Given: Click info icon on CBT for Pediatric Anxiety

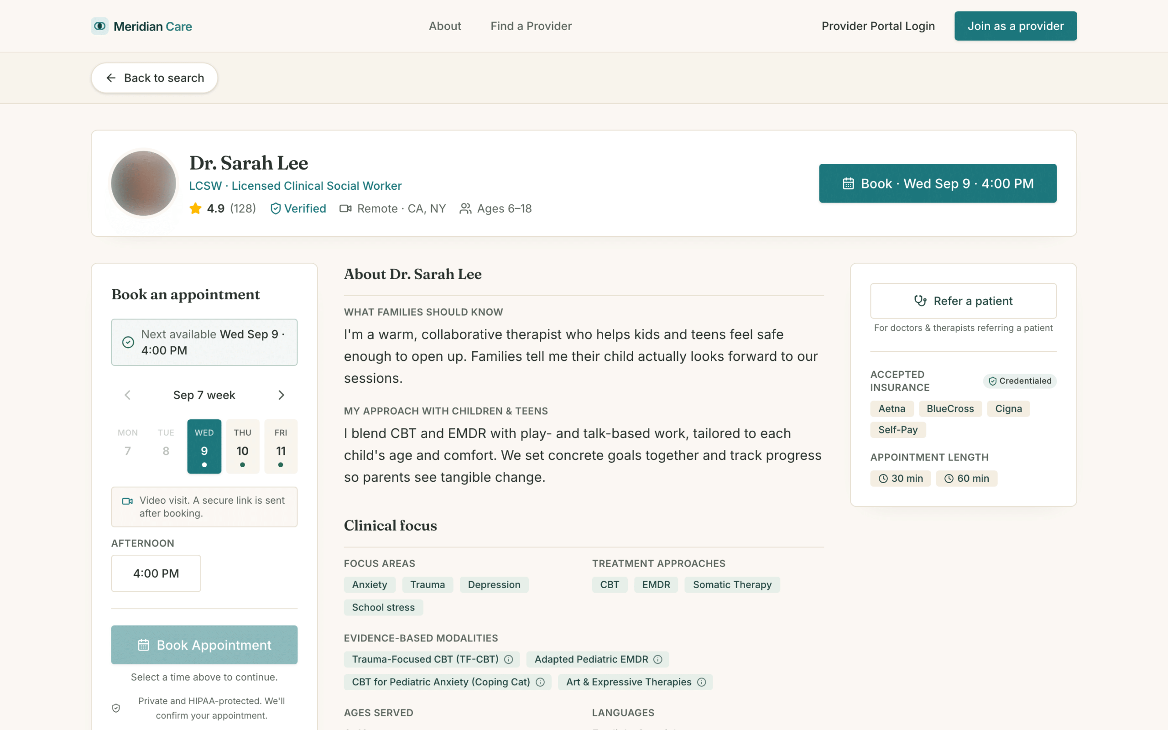Looking at the screenshot, I should [x=540, y=682].
